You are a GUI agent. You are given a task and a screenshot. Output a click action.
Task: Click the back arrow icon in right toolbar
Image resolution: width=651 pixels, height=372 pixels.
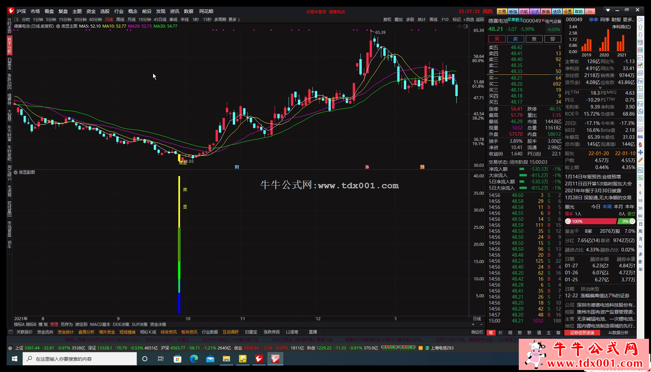point(640,20)
